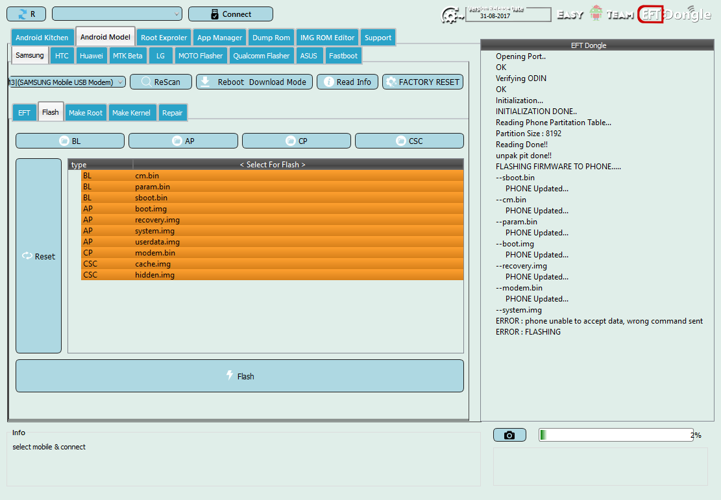This screenshot has height=500, width=721.
Task: Open the App Manager tab
Action: pyautogui.click(x=220, y=38)
